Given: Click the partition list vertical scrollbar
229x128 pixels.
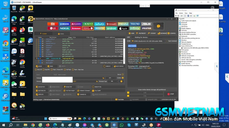Looking at the screenshot, I should point(124,51).
